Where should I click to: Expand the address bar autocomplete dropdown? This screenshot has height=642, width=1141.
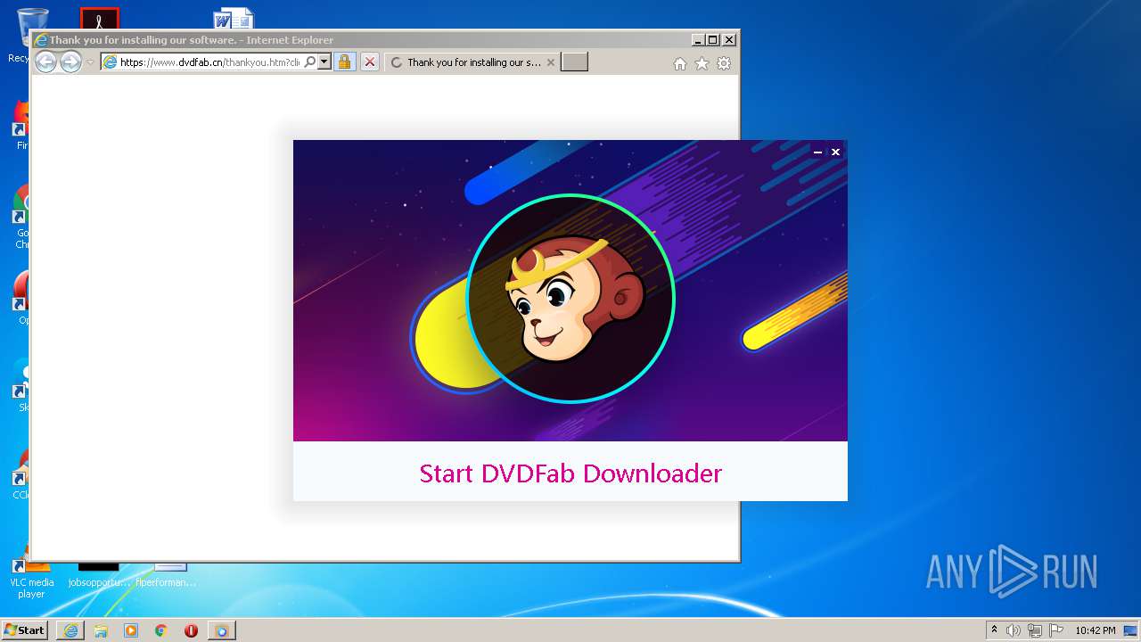[324, 62]
